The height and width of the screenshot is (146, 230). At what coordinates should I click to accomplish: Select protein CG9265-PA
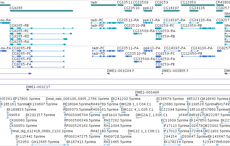(x=38, y=67)
